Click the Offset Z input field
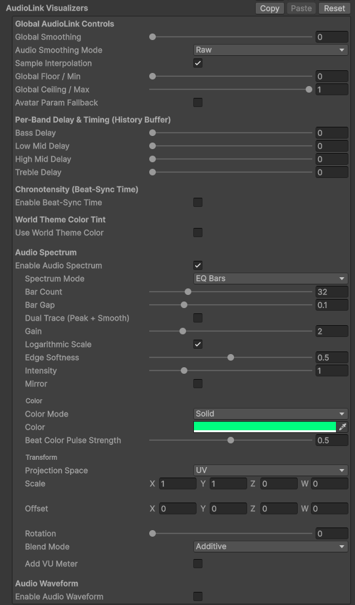 pyautogui.click(x=279, y=508)
